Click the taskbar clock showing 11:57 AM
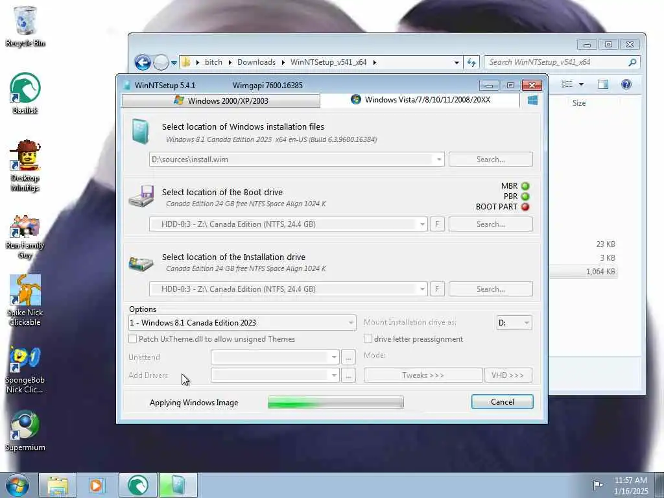The height and width of the screenshot is (498, 664). tap(631, 485)
